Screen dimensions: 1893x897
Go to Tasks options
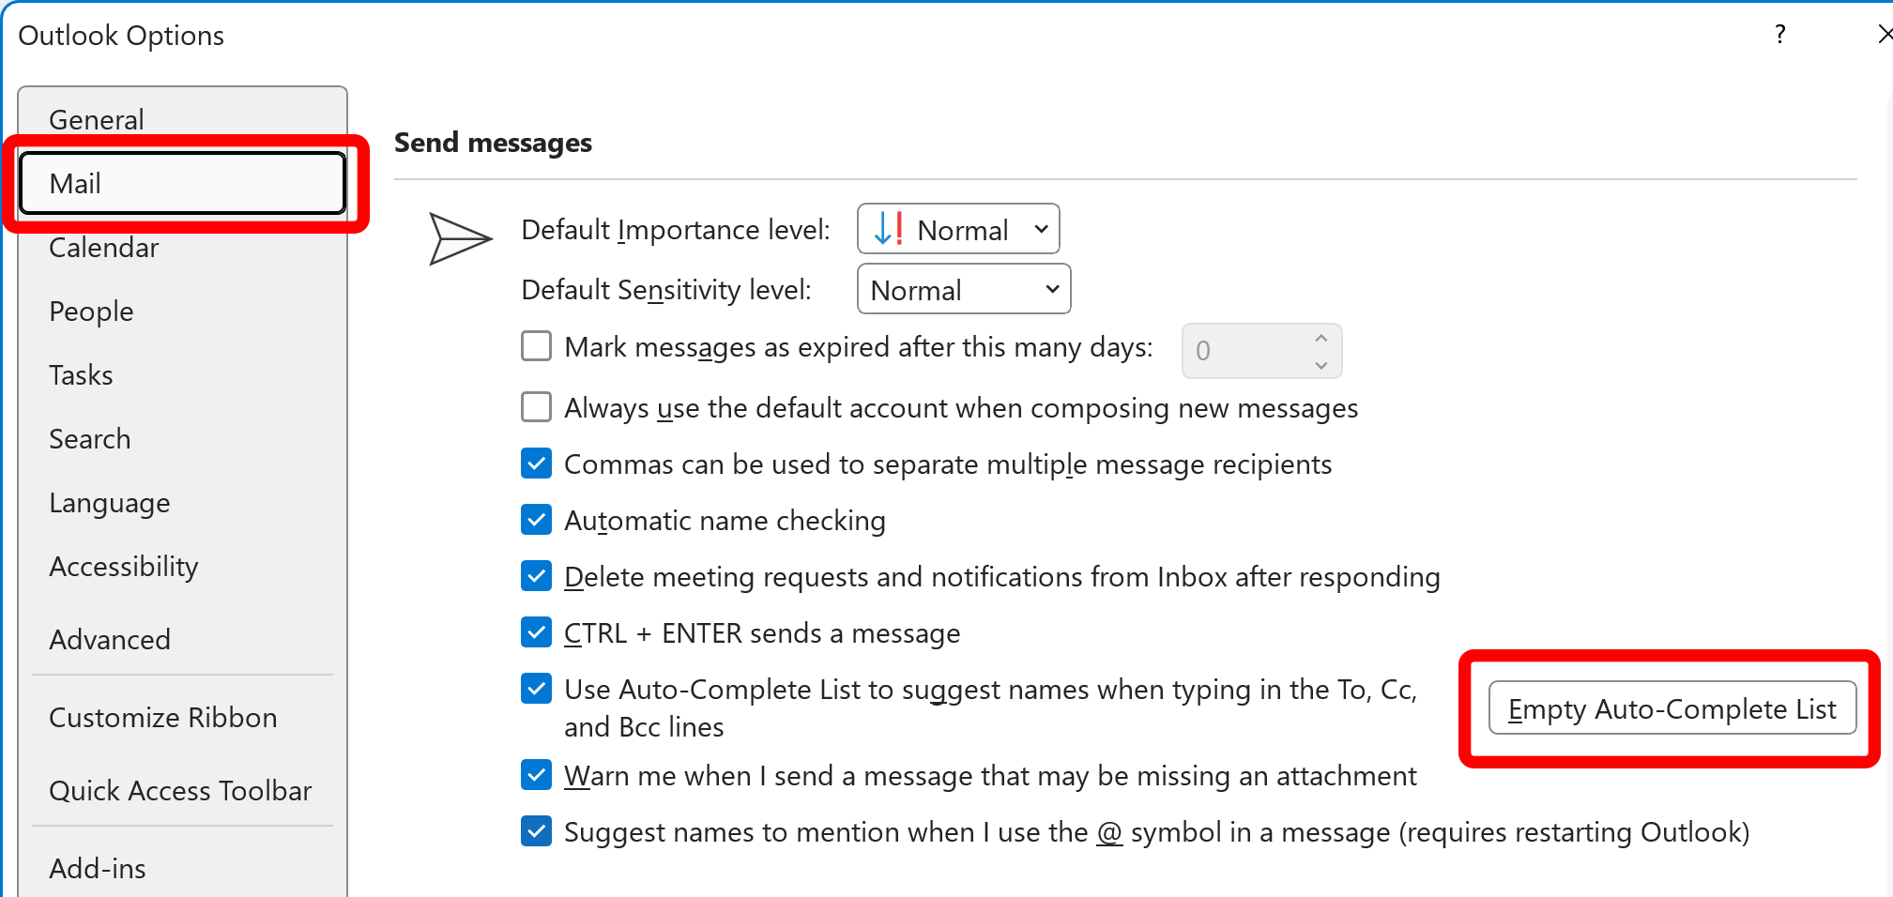[182, 375]
